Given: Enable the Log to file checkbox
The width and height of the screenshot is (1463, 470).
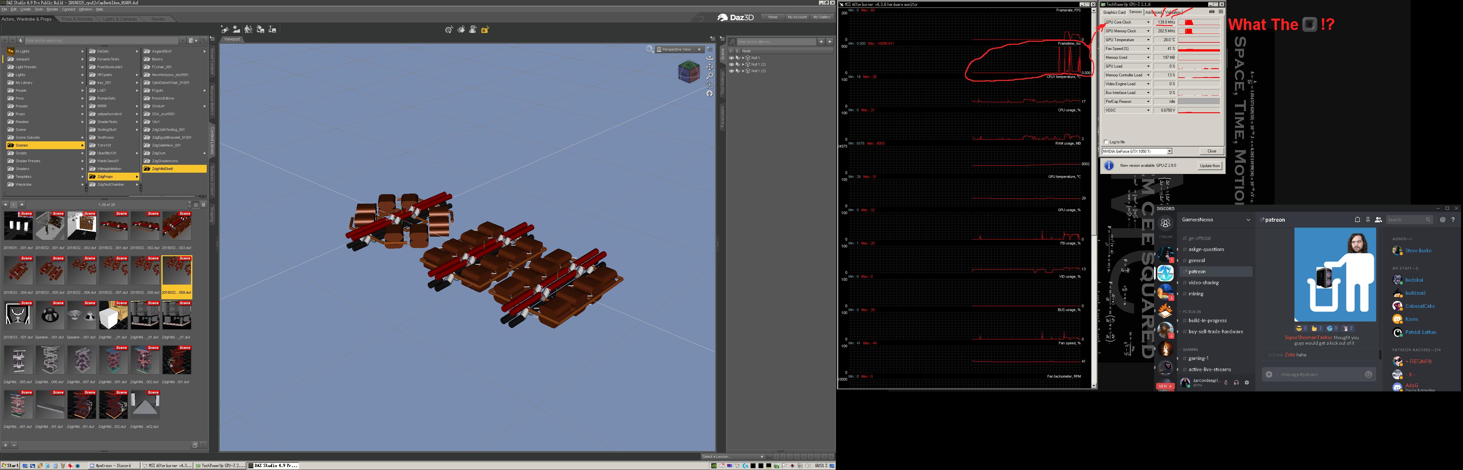Looking at the screenshot, I should (1106, 142).
